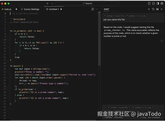Remove Untitled-1 Current File chip in input
The width and height of the screenshot is (165, 121).
(129, 107)
